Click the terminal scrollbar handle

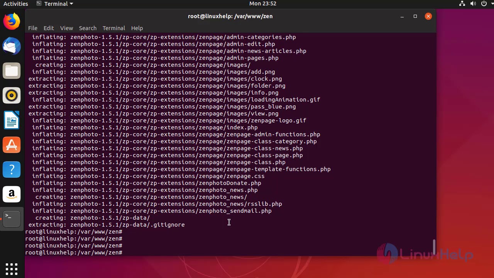tap(434, 247)
